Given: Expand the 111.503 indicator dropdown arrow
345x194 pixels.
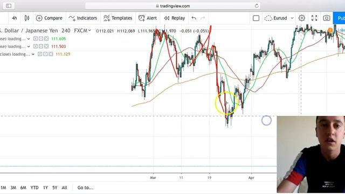Looking at the screenshot, I should [x=29, y=47].
